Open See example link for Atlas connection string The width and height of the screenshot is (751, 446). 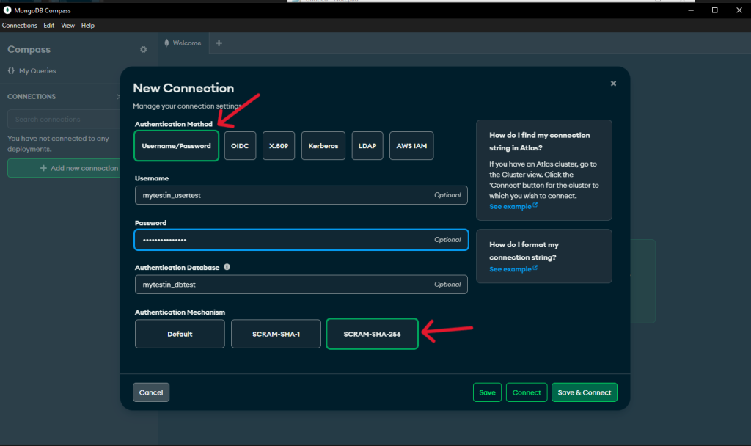(513, 206)
